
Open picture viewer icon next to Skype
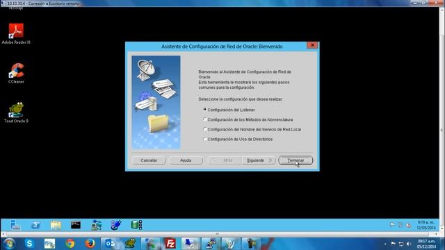[x=49, y=244]
